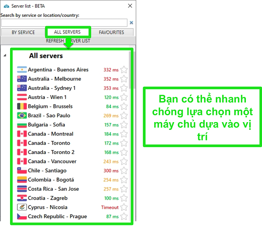Select Australia - Melbourne server
This screenshot has height=229, width=262.
[x=54, y=79]
